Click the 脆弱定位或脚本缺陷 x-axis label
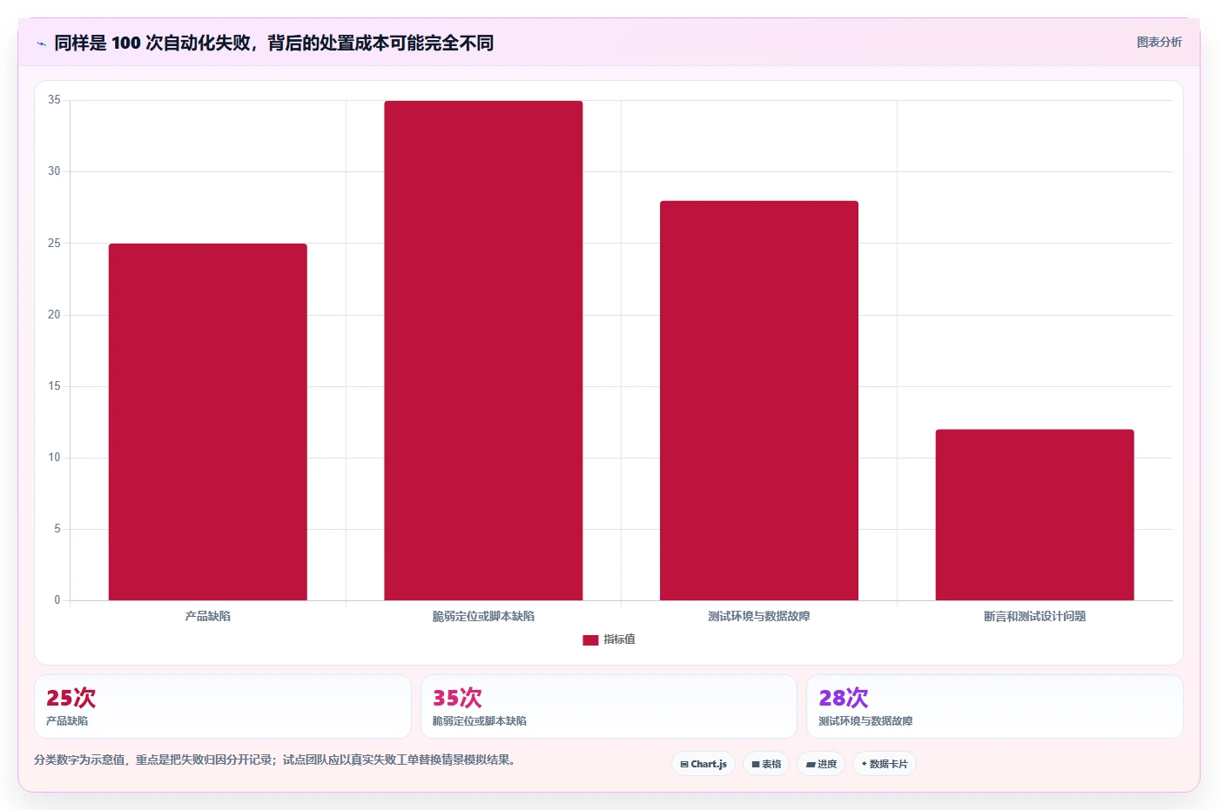 [483, 616]
